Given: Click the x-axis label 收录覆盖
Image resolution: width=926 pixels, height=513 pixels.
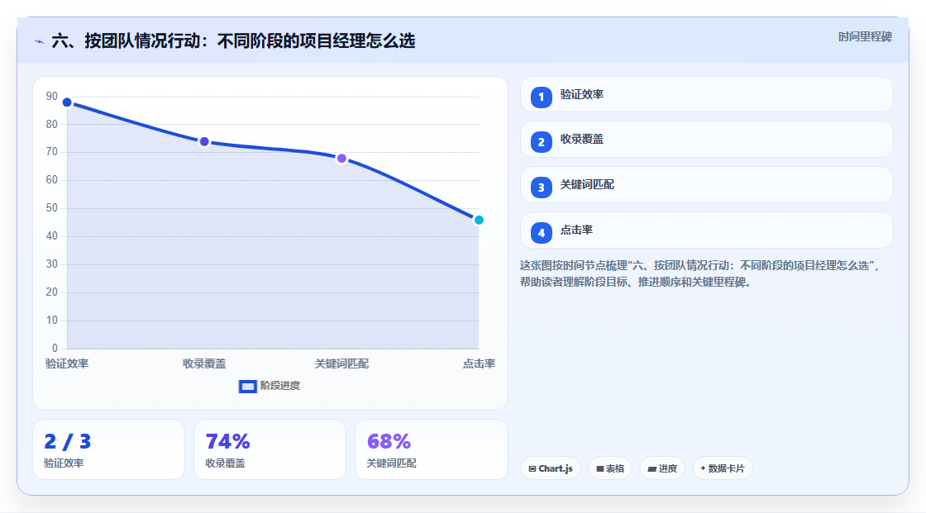Looking at the screenshot, I should click(204, 363).
